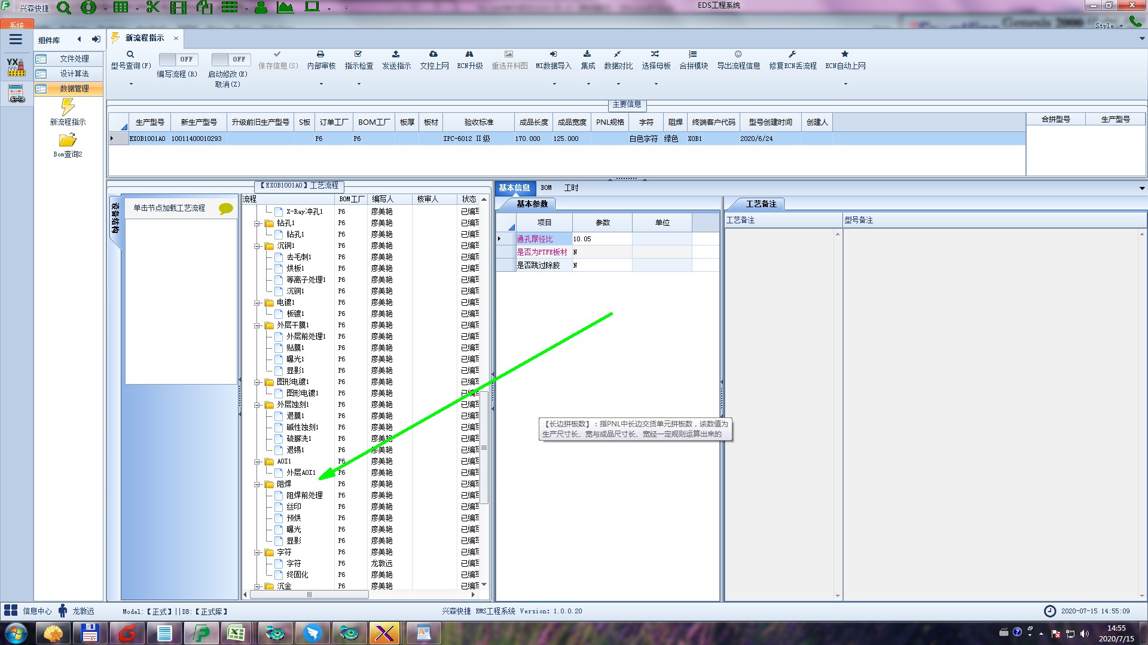Click the 型号查询 search icon
Viewport: 1148px width, 645px height.
click(130, 54)
